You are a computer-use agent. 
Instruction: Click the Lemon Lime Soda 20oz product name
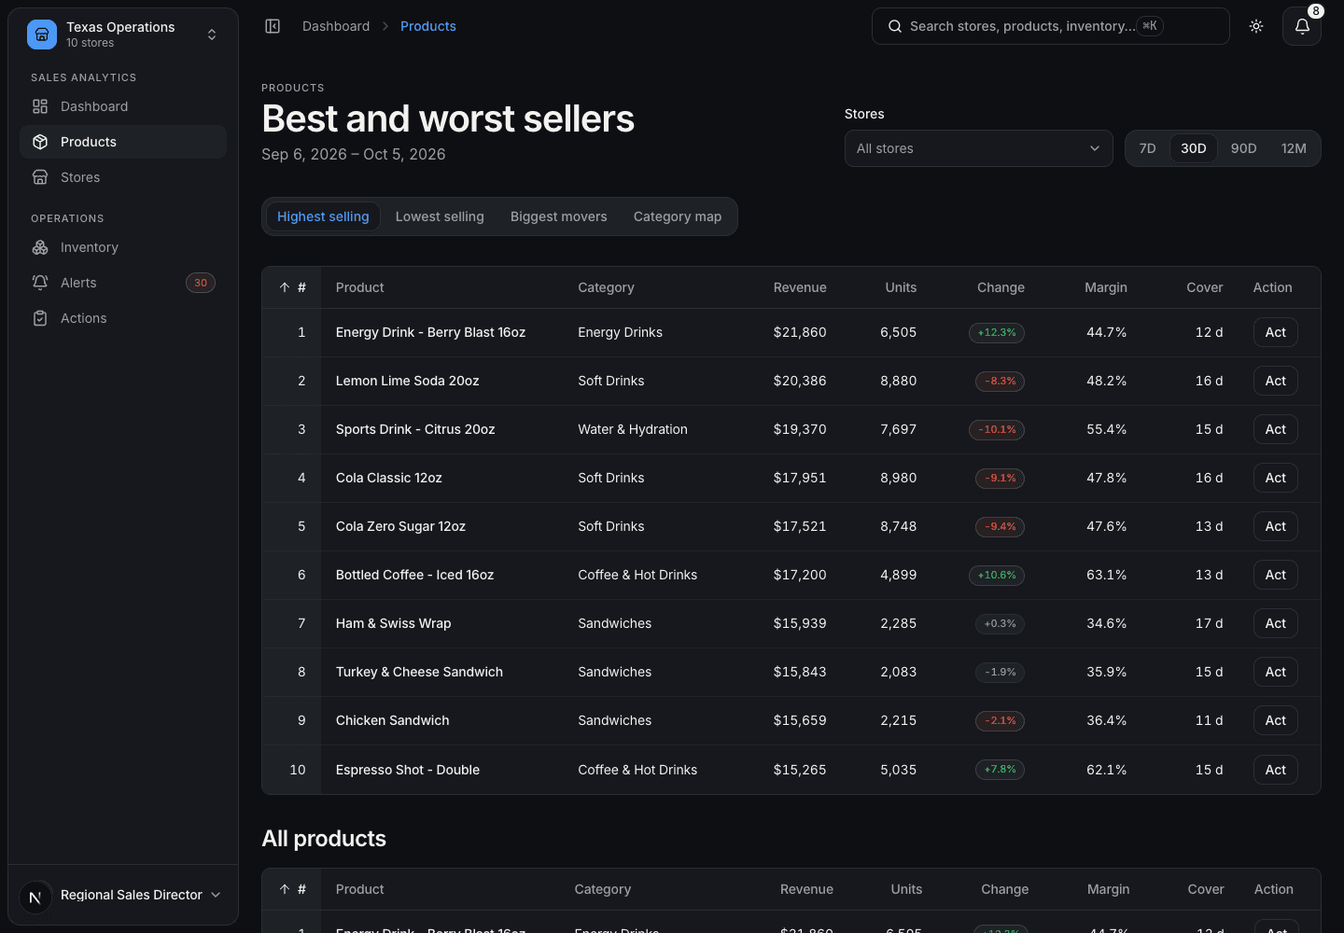[x=408, y=381]
